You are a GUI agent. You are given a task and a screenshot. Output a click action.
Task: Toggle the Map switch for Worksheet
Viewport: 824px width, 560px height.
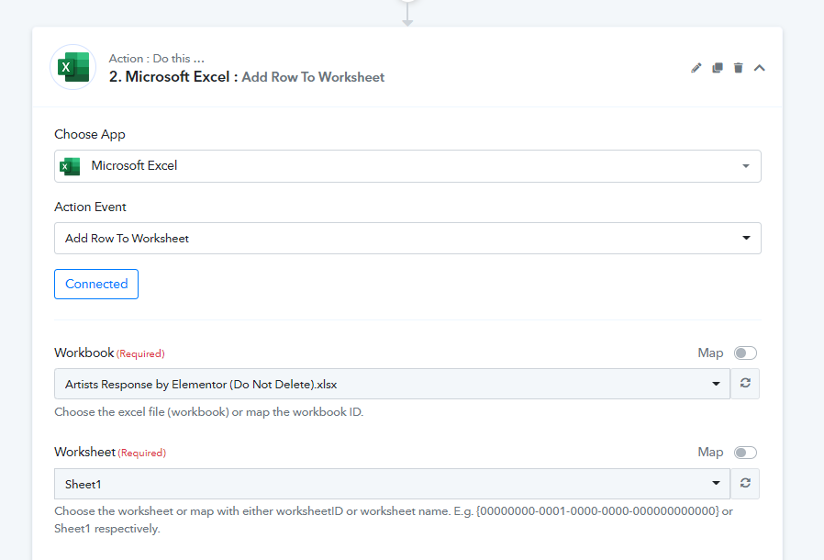pos(745,453)
